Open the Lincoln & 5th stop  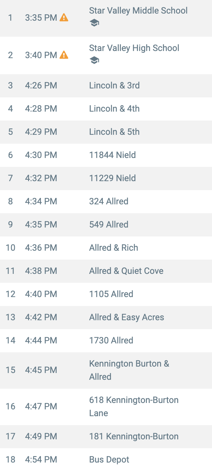click(106, 132)
